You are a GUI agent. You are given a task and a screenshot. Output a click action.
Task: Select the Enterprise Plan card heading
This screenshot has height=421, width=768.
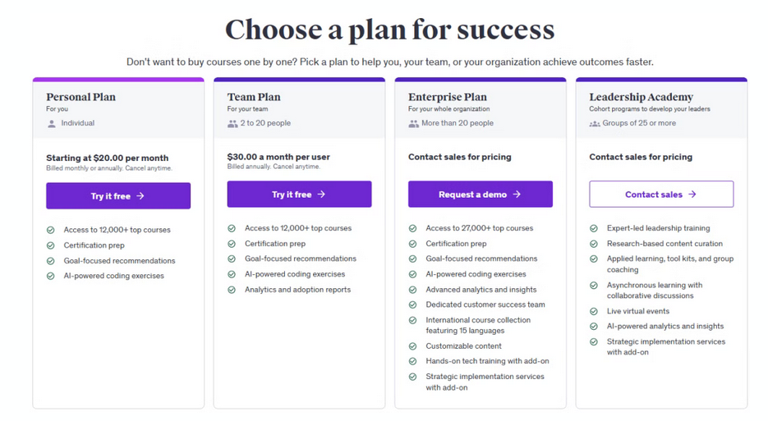[448, 97]
